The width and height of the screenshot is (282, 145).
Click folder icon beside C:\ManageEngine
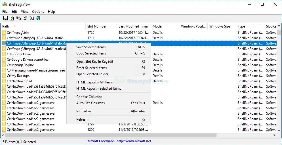click(x=4, y=65)
